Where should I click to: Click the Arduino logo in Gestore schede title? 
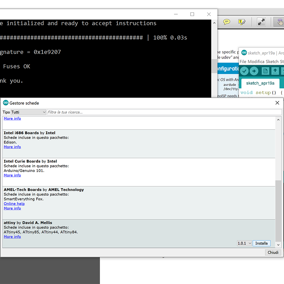(x=6, y=103)
